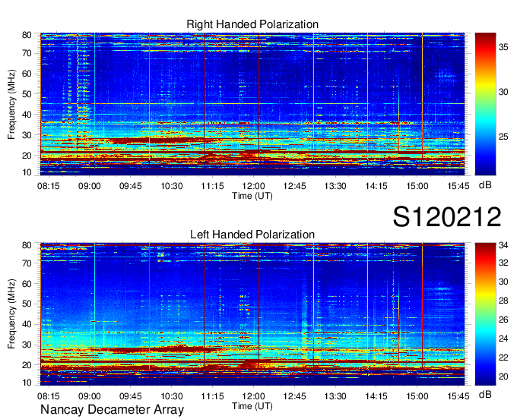Click the "35" tick on Right Handed colorbar
The height and width of the screenshot is (419, 517).
[x=503, y=47]
